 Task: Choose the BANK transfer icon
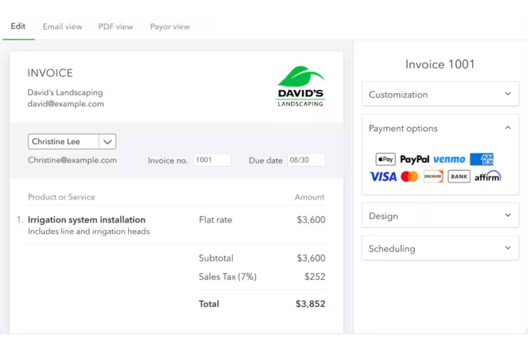[459, 177]
